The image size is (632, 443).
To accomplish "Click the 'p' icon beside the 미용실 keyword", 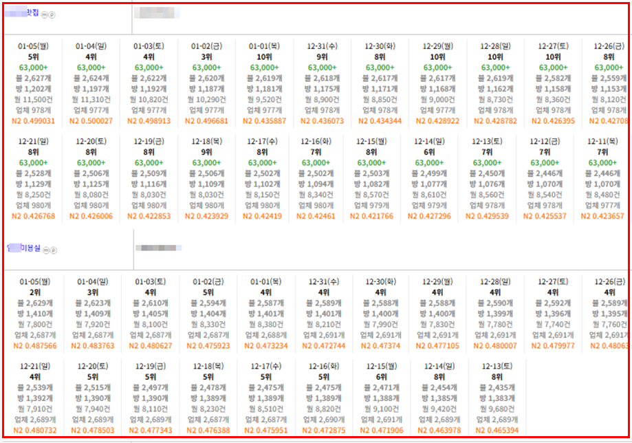I will [x=53, y=251].
